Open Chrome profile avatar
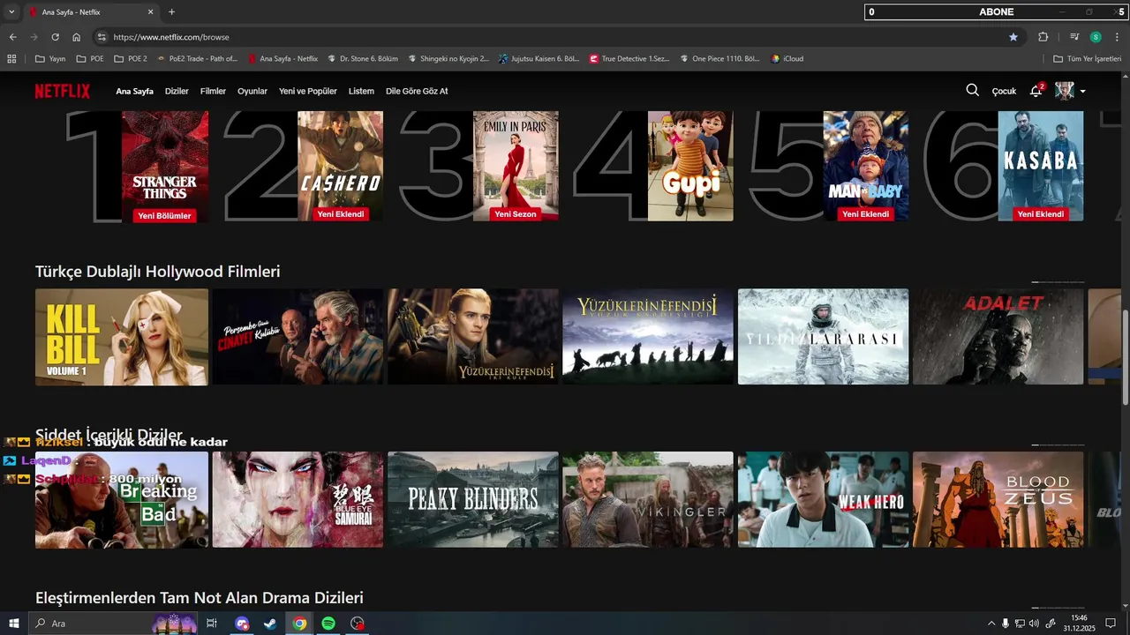Screen dimensions: 1130x635 pos(1096,37)
